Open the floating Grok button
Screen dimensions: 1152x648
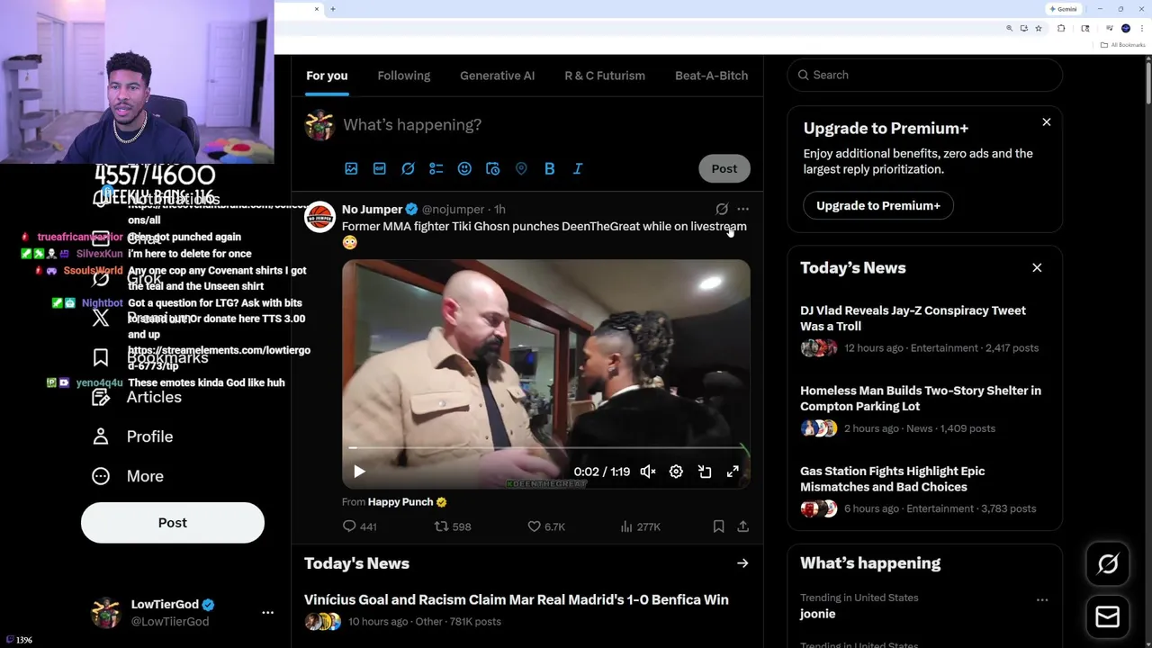(x=1108, y=564)
